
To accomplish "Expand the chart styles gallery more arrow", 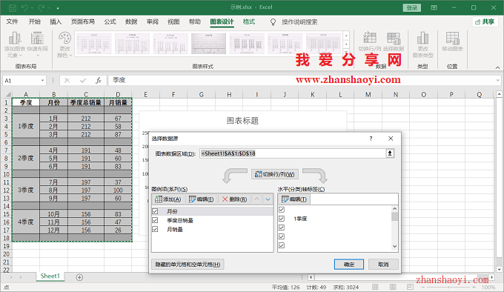I will tap(346, 52).
